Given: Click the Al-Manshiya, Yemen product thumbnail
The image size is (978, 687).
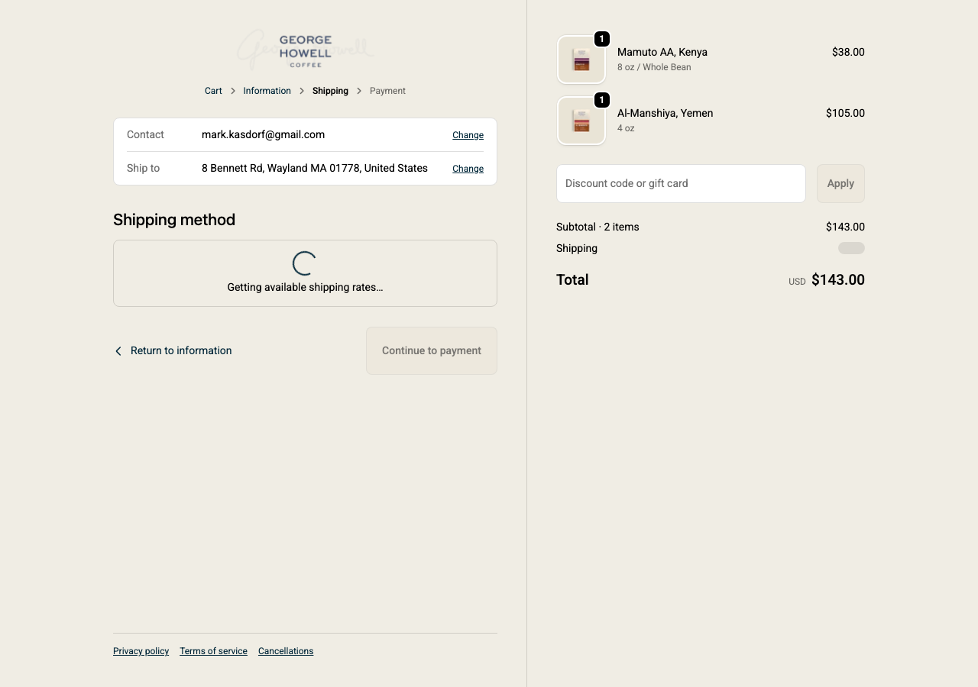Looking at the screenshot, I should (581, 121).
